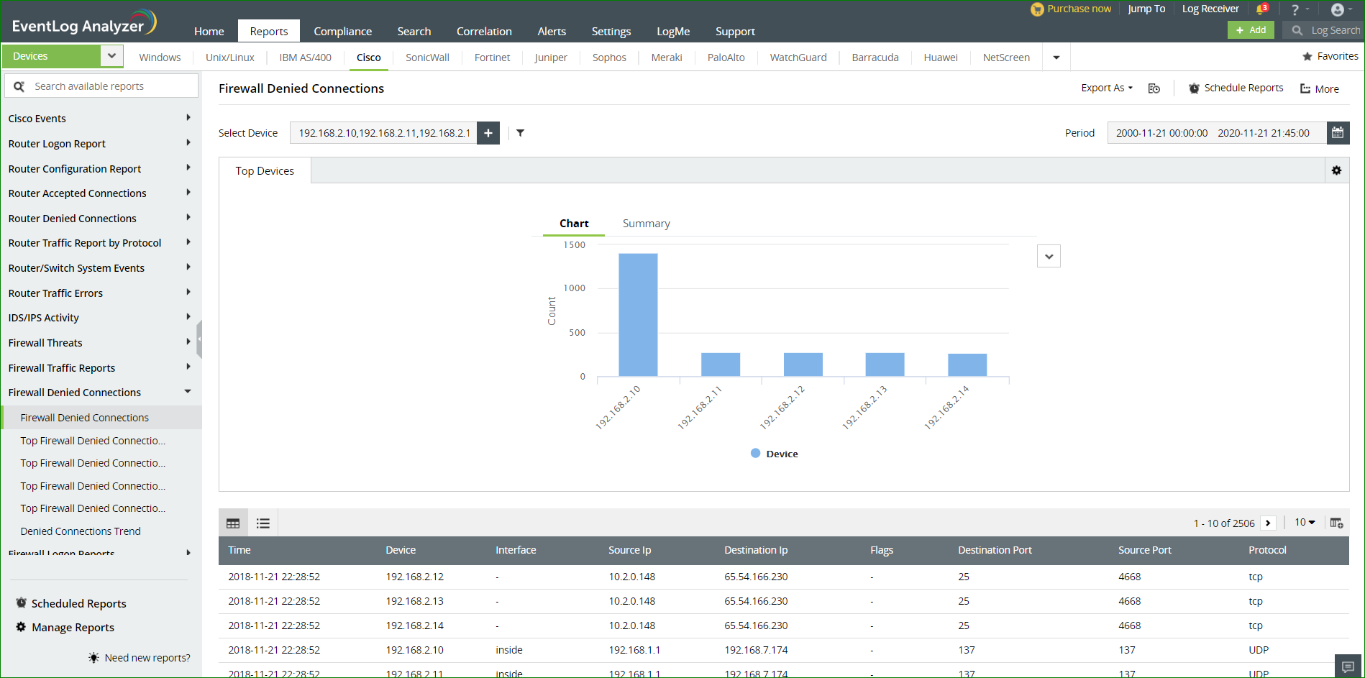This screenshot has height=678, width=1365.
Task: Sort by the Time column header
Action: point(239,550)
